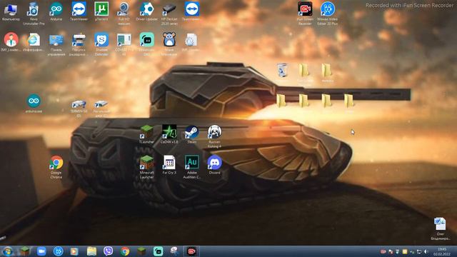The image size is (457, 257).
Task: Open Zoom from the taskbar
Action: [41, 251]
